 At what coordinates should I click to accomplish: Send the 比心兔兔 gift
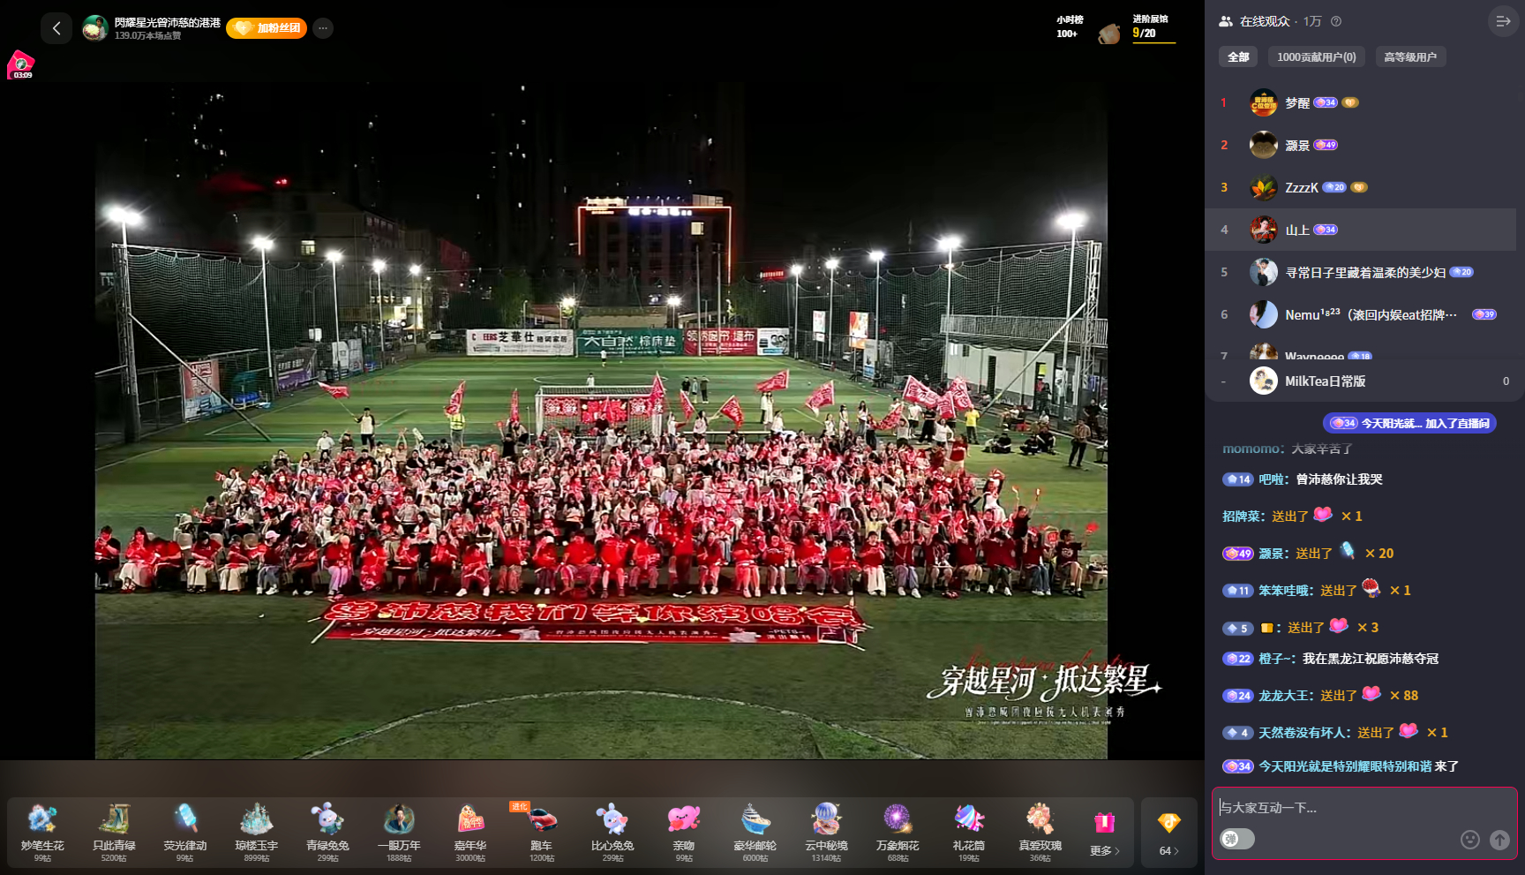612,831
